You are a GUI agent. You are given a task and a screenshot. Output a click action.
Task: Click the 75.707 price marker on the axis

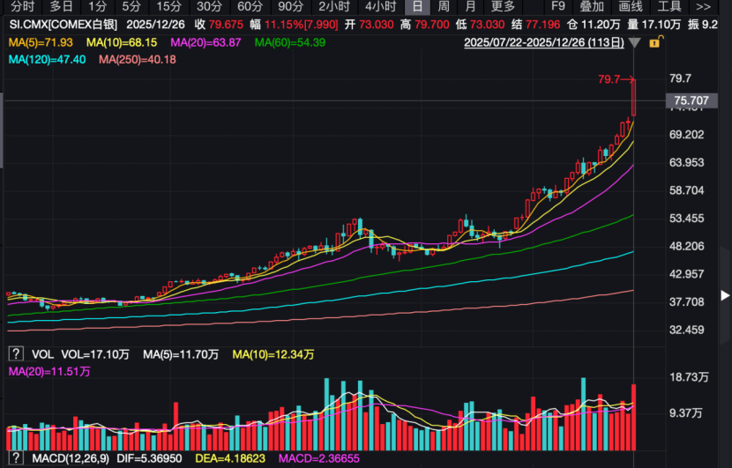tap(691, 101)
